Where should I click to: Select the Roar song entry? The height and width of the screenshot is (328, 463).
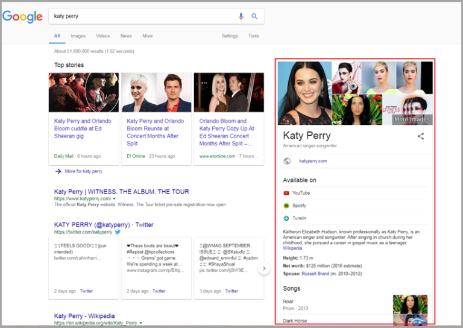click(355, 304)
